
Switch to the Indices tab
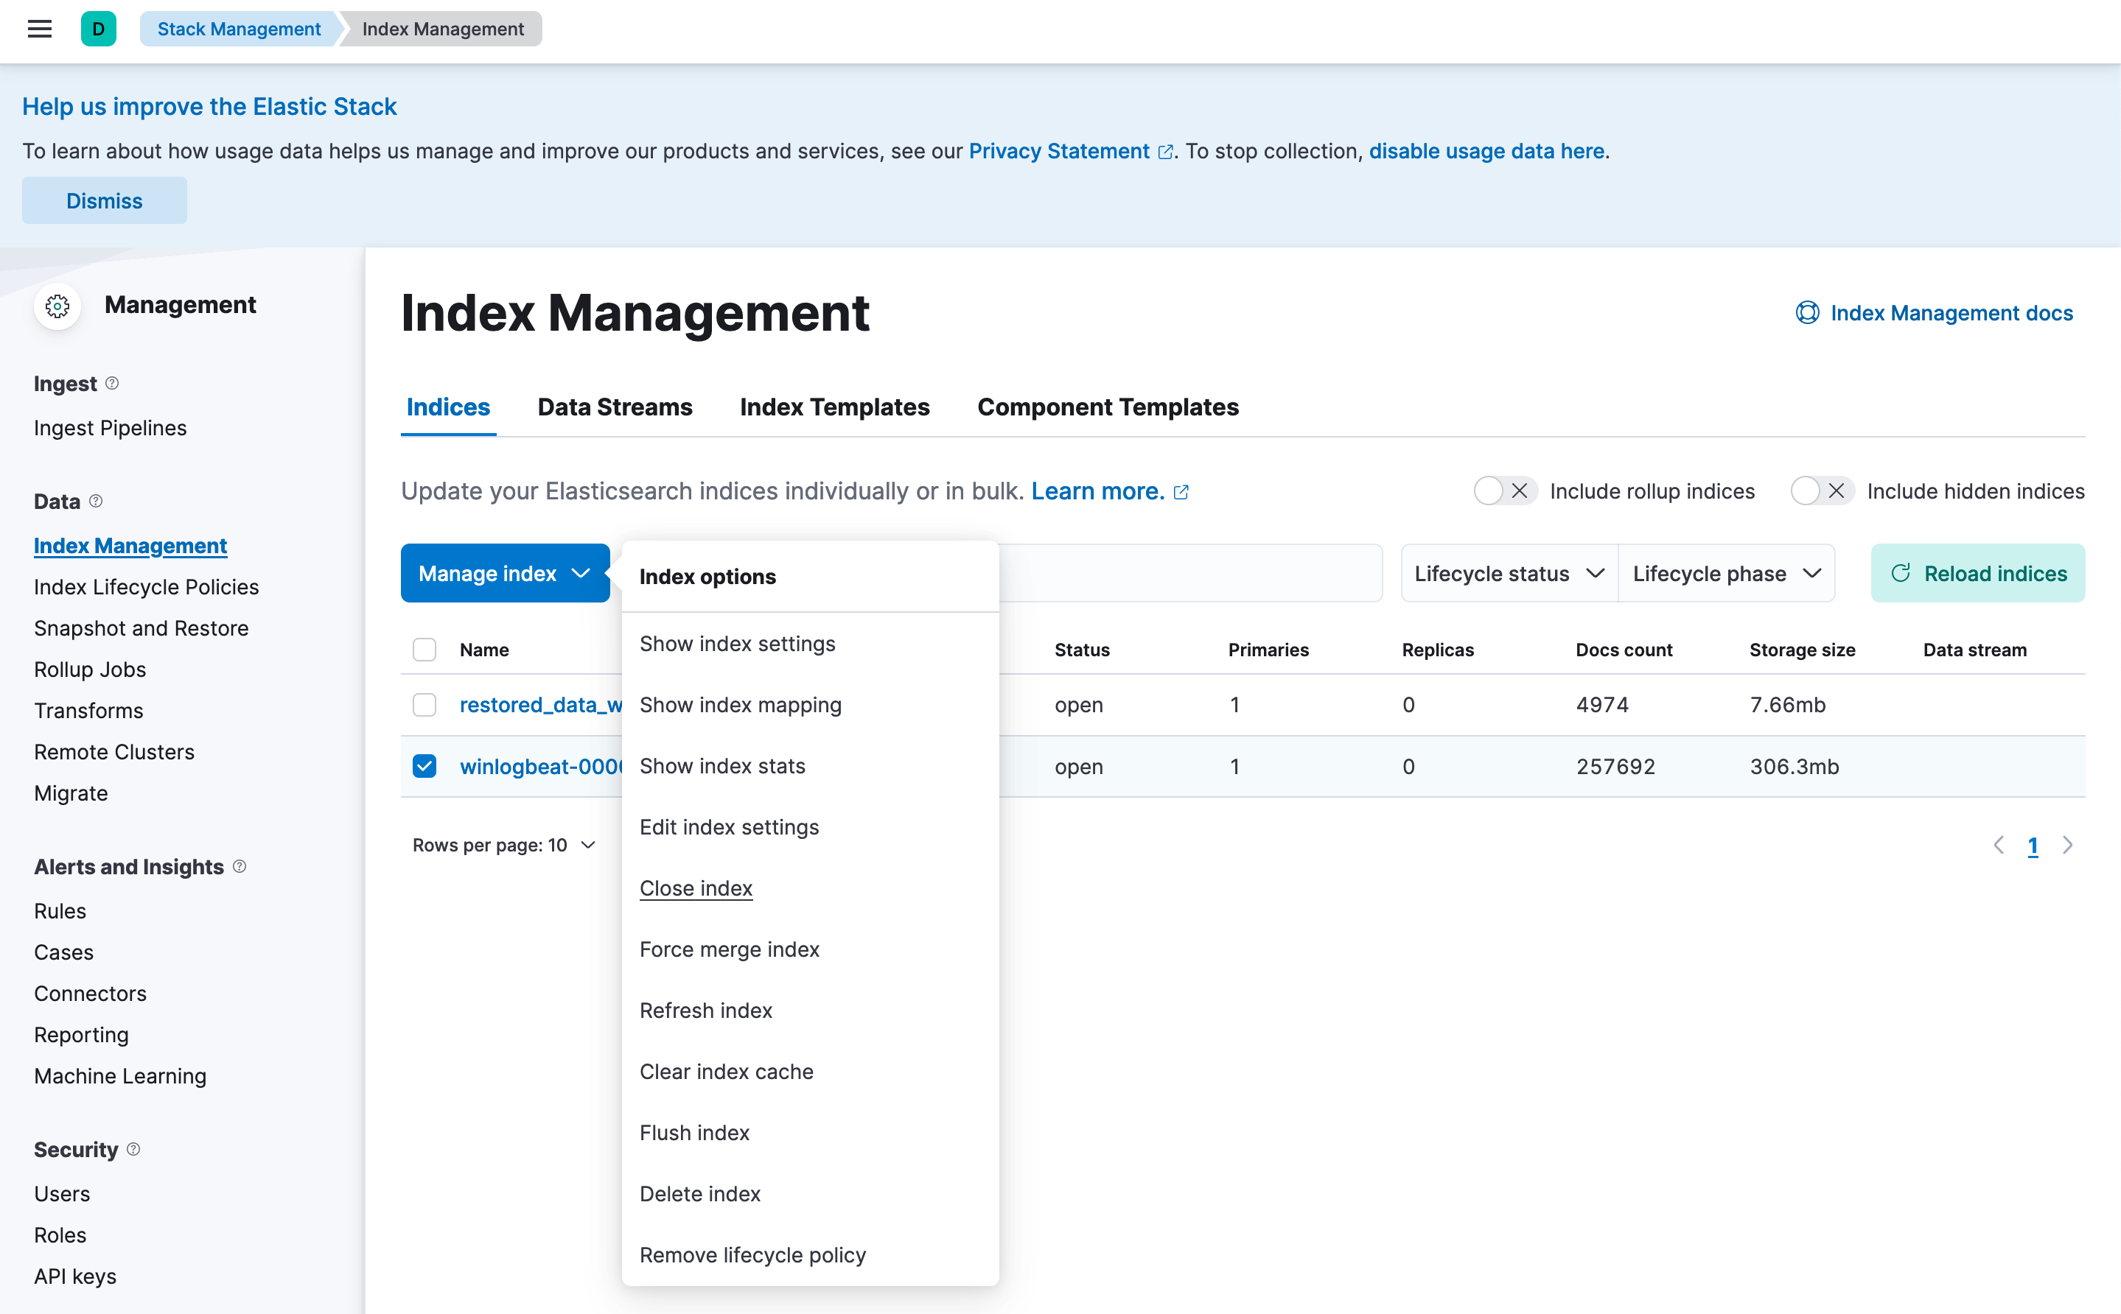(447, 407)
